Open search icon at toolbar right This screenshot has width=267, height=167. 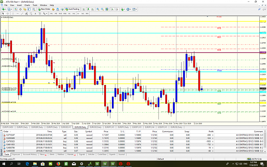pos(259,9)
